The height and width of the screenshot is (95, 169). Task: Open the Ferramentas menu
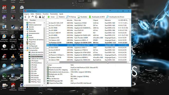click(x=54, y=14)
